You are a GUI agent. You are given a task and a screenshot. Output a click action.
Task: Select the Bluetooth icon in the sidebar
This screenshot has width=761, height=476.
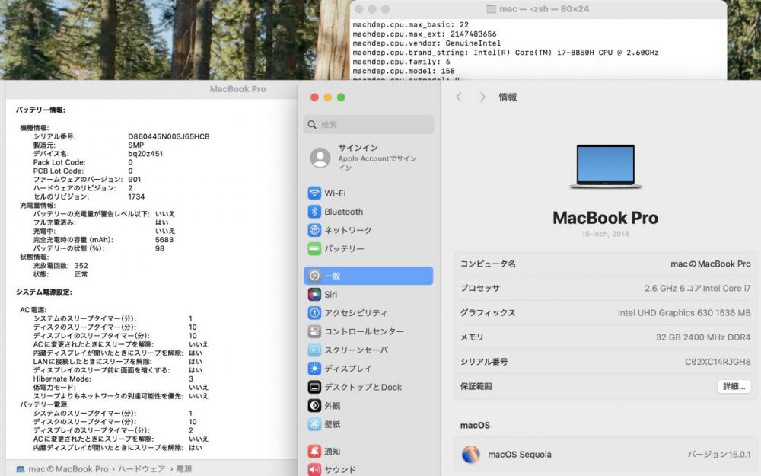coord(314,212)
